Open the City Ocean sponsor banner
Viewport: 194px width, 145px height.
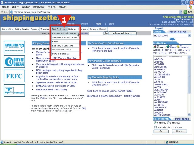(x=14, y=62)
